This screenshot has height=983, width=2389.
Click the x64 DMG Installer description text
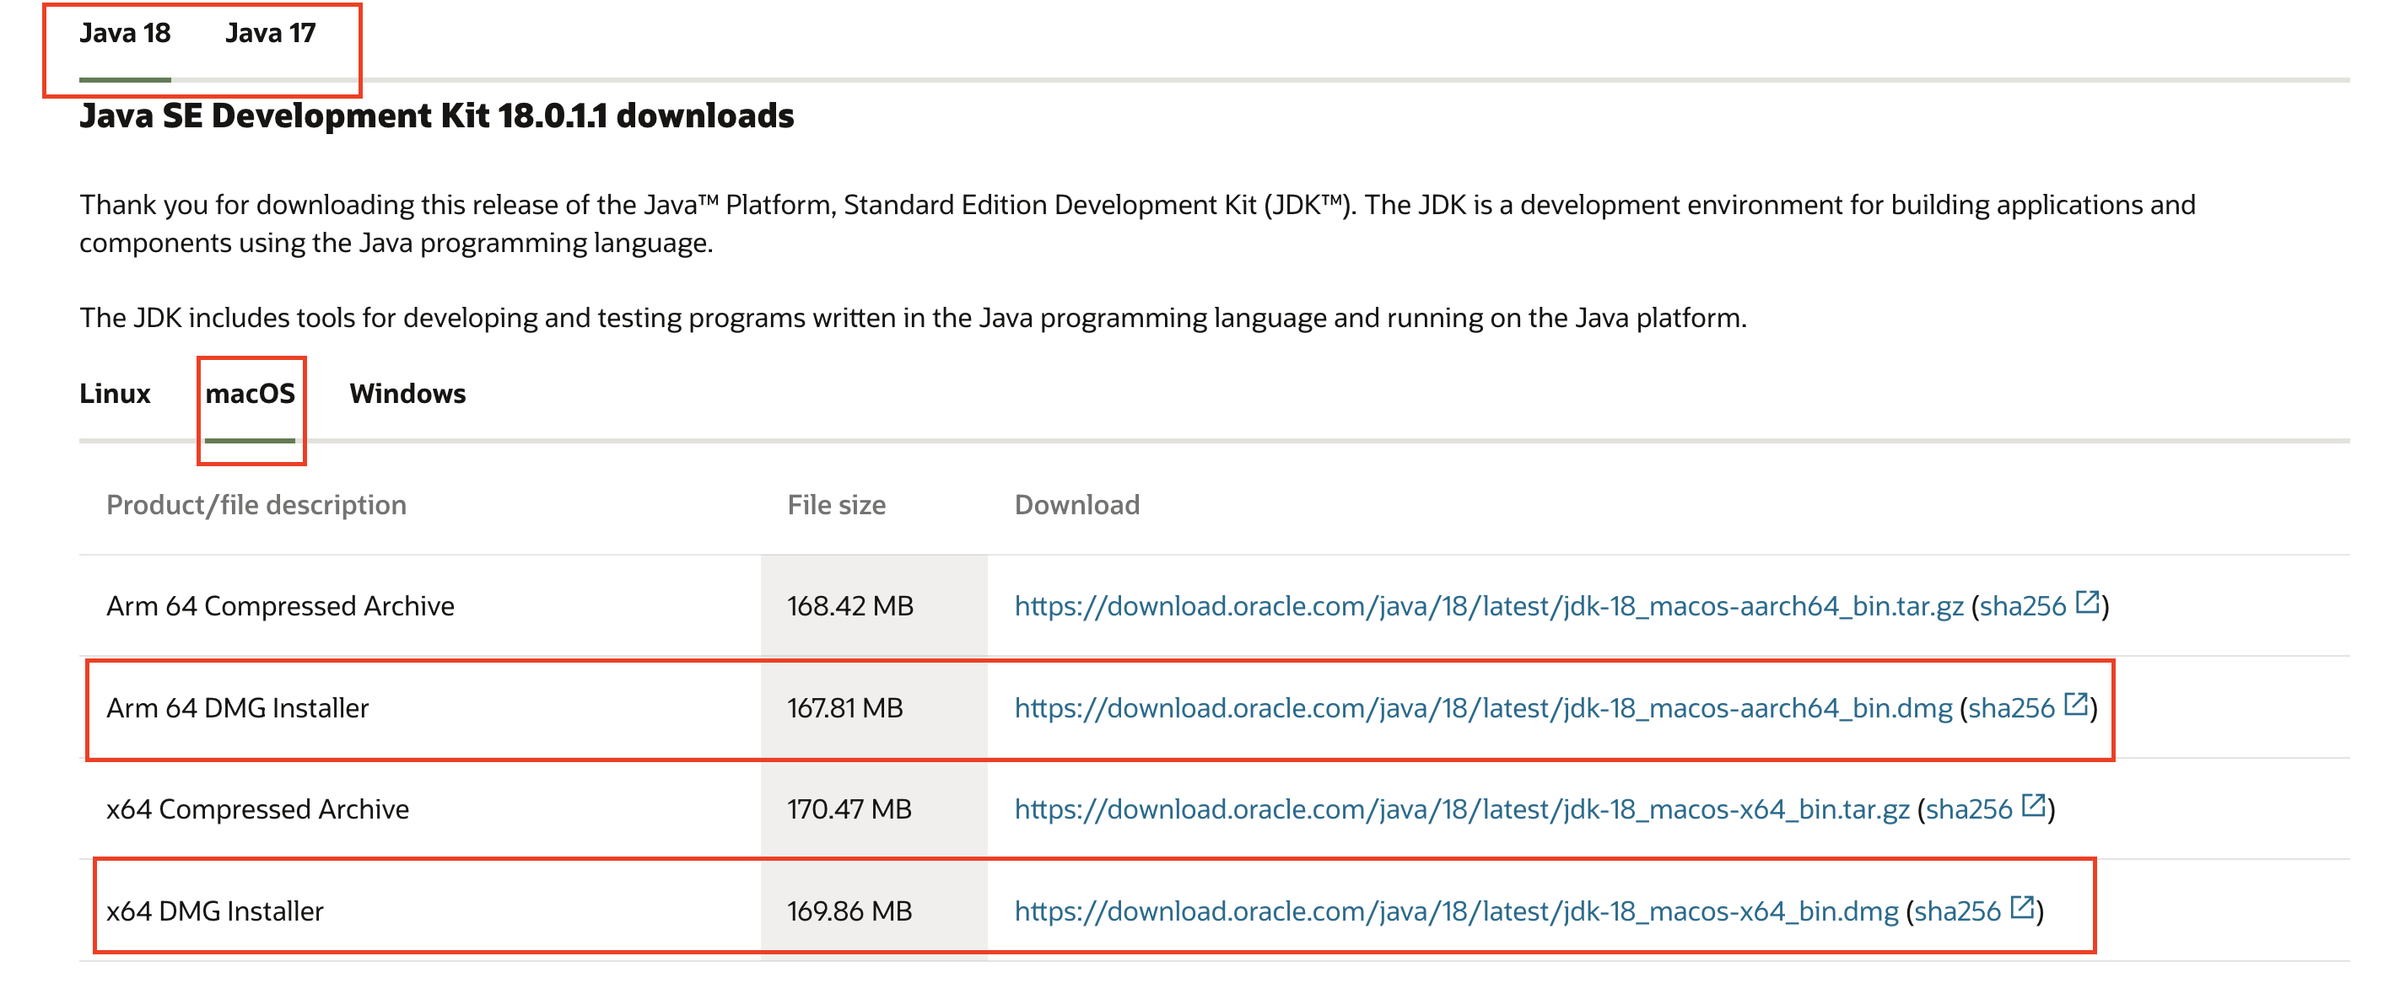[214, 911]
